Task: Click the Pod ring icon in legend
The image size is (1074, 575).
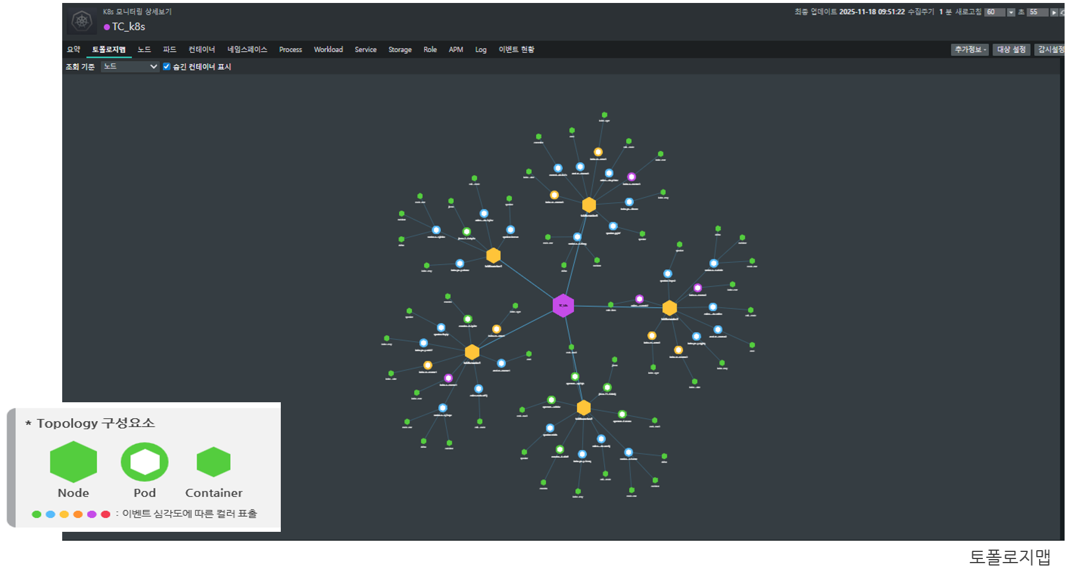Action: (145, 461)
